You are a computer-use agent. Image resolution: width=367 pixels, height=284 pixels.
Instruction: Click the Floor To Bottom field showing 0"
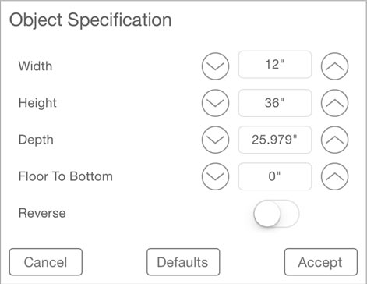coord(275,176)
